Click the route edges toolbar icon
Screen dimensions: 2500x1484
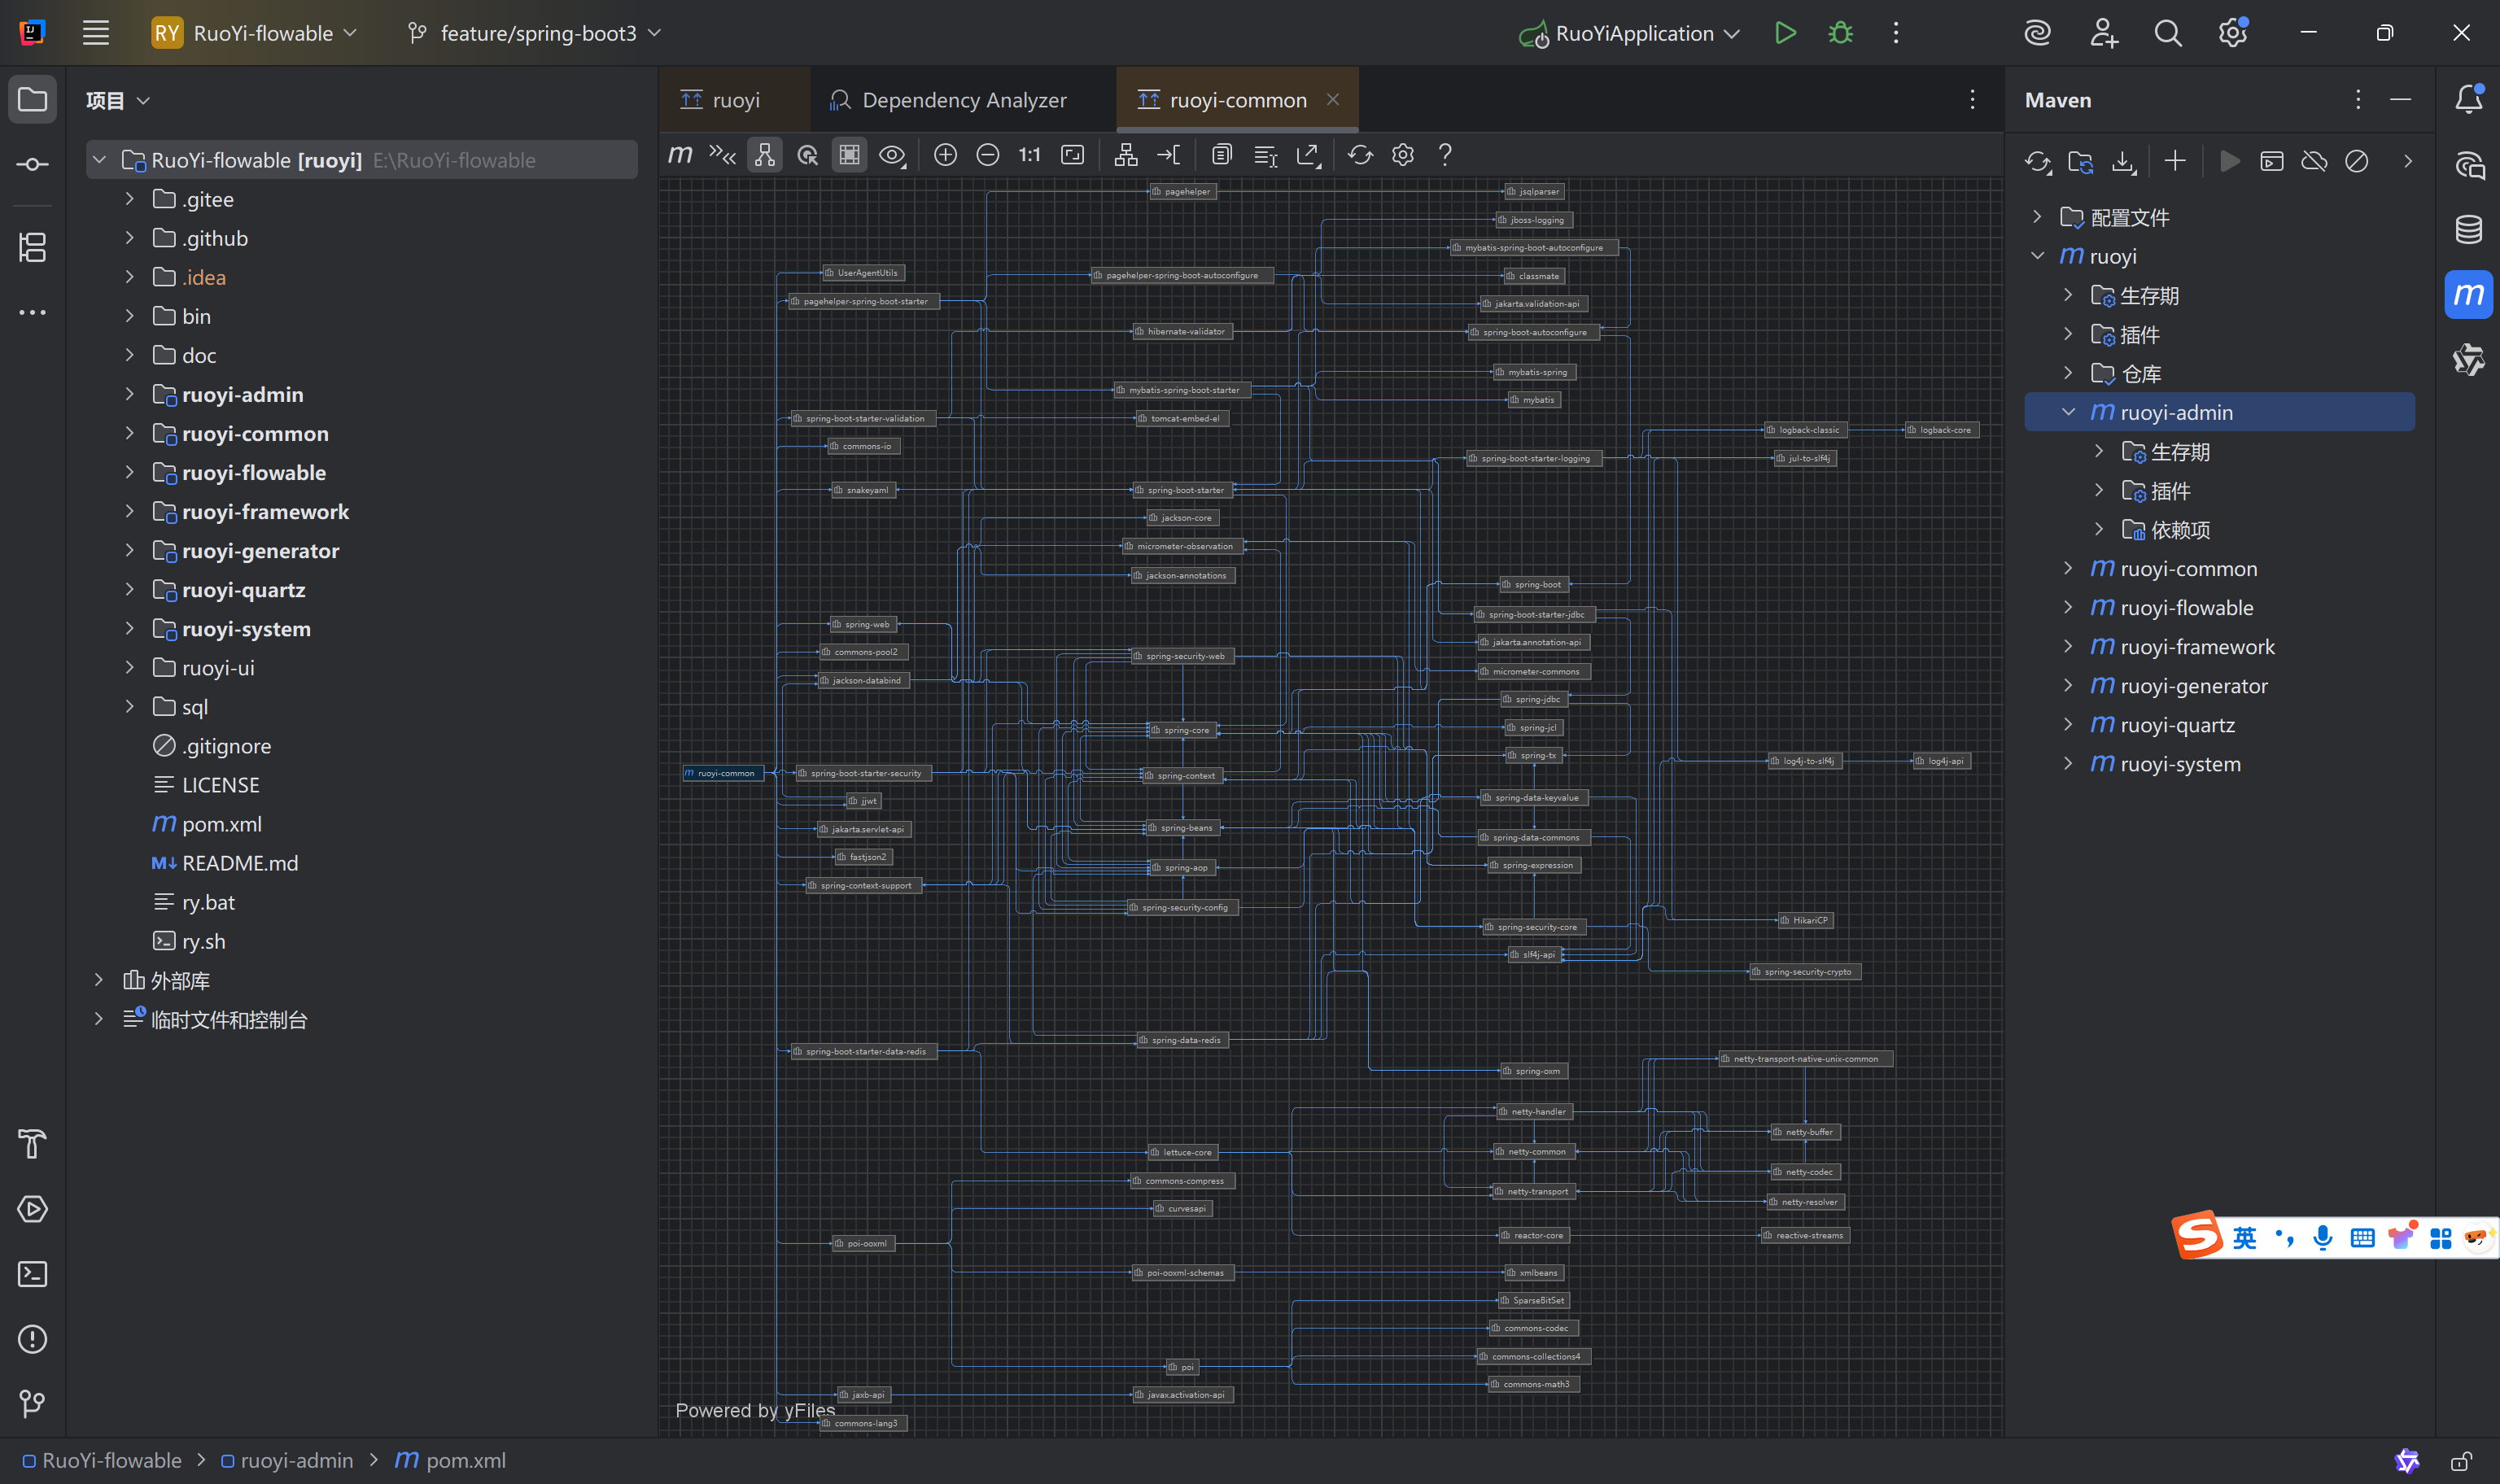coord(1169,155)
